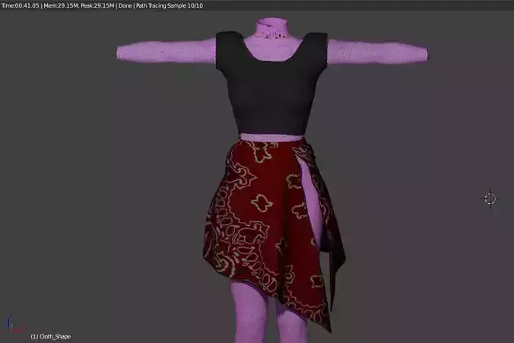Image resolution: width=514 pixels, height=343 pixels.
Task: Click the "Done" render status text
Action: pyautogui.click(x=125, y=5)
